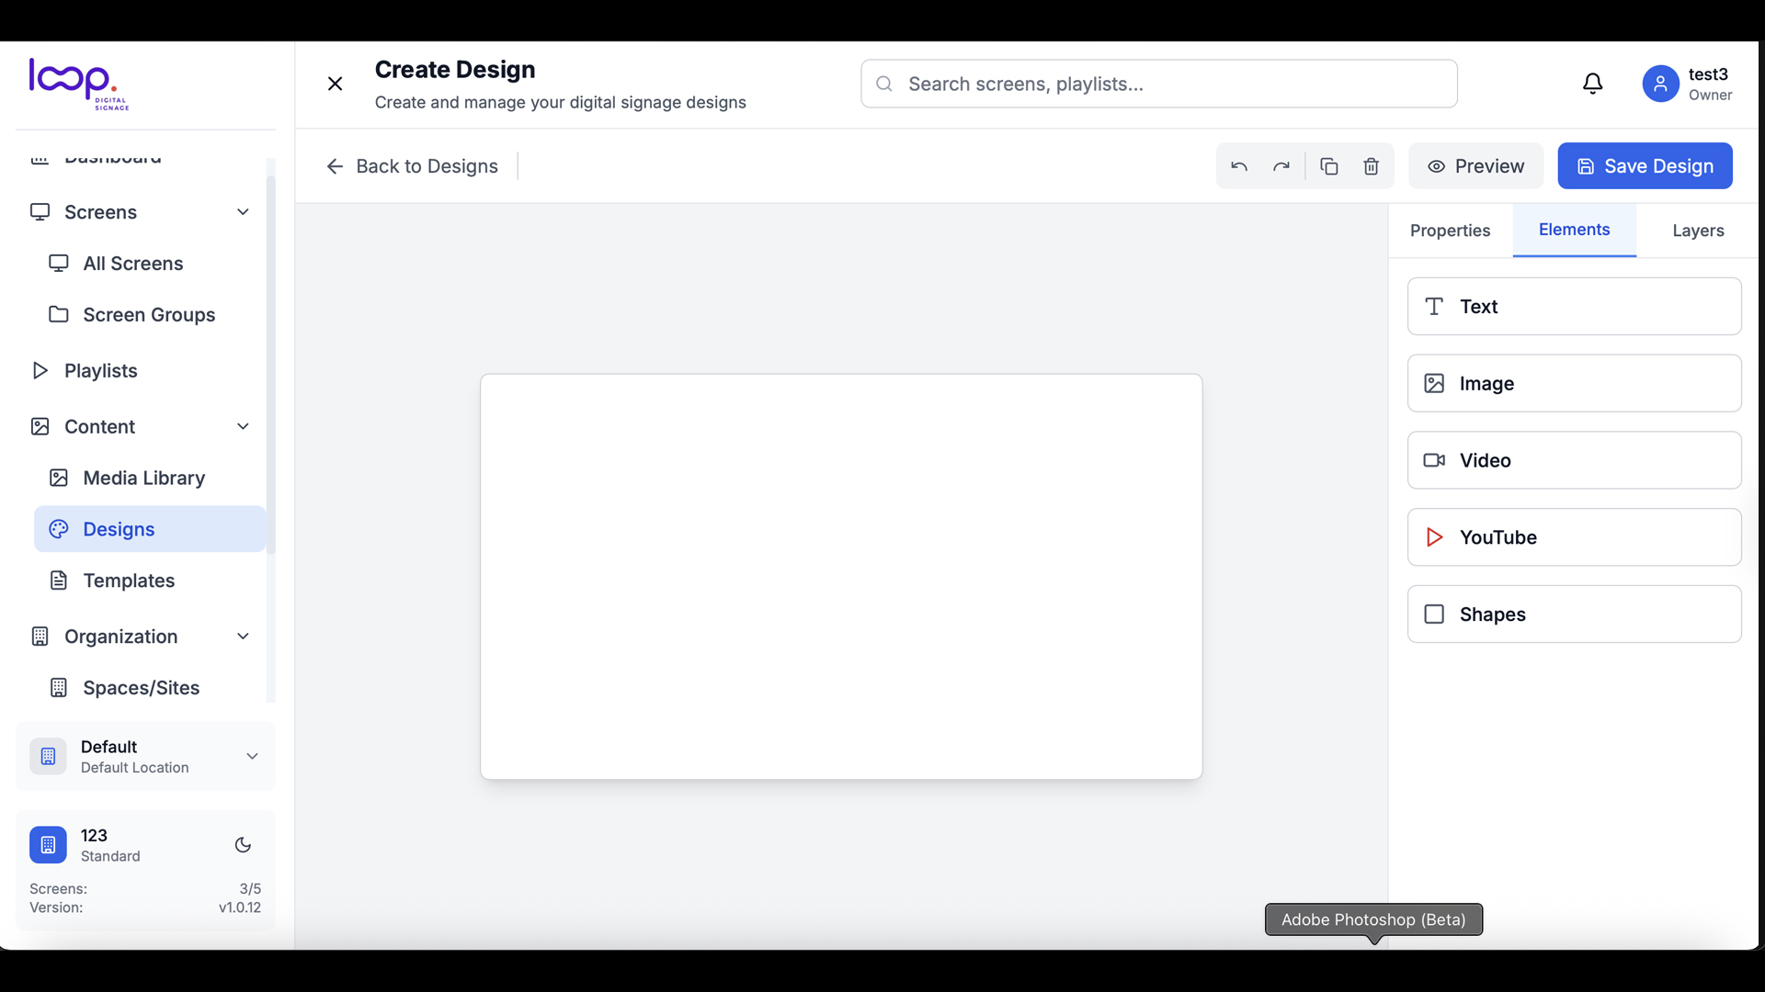Switch to the Properties tab

[x=1450, y=231]
